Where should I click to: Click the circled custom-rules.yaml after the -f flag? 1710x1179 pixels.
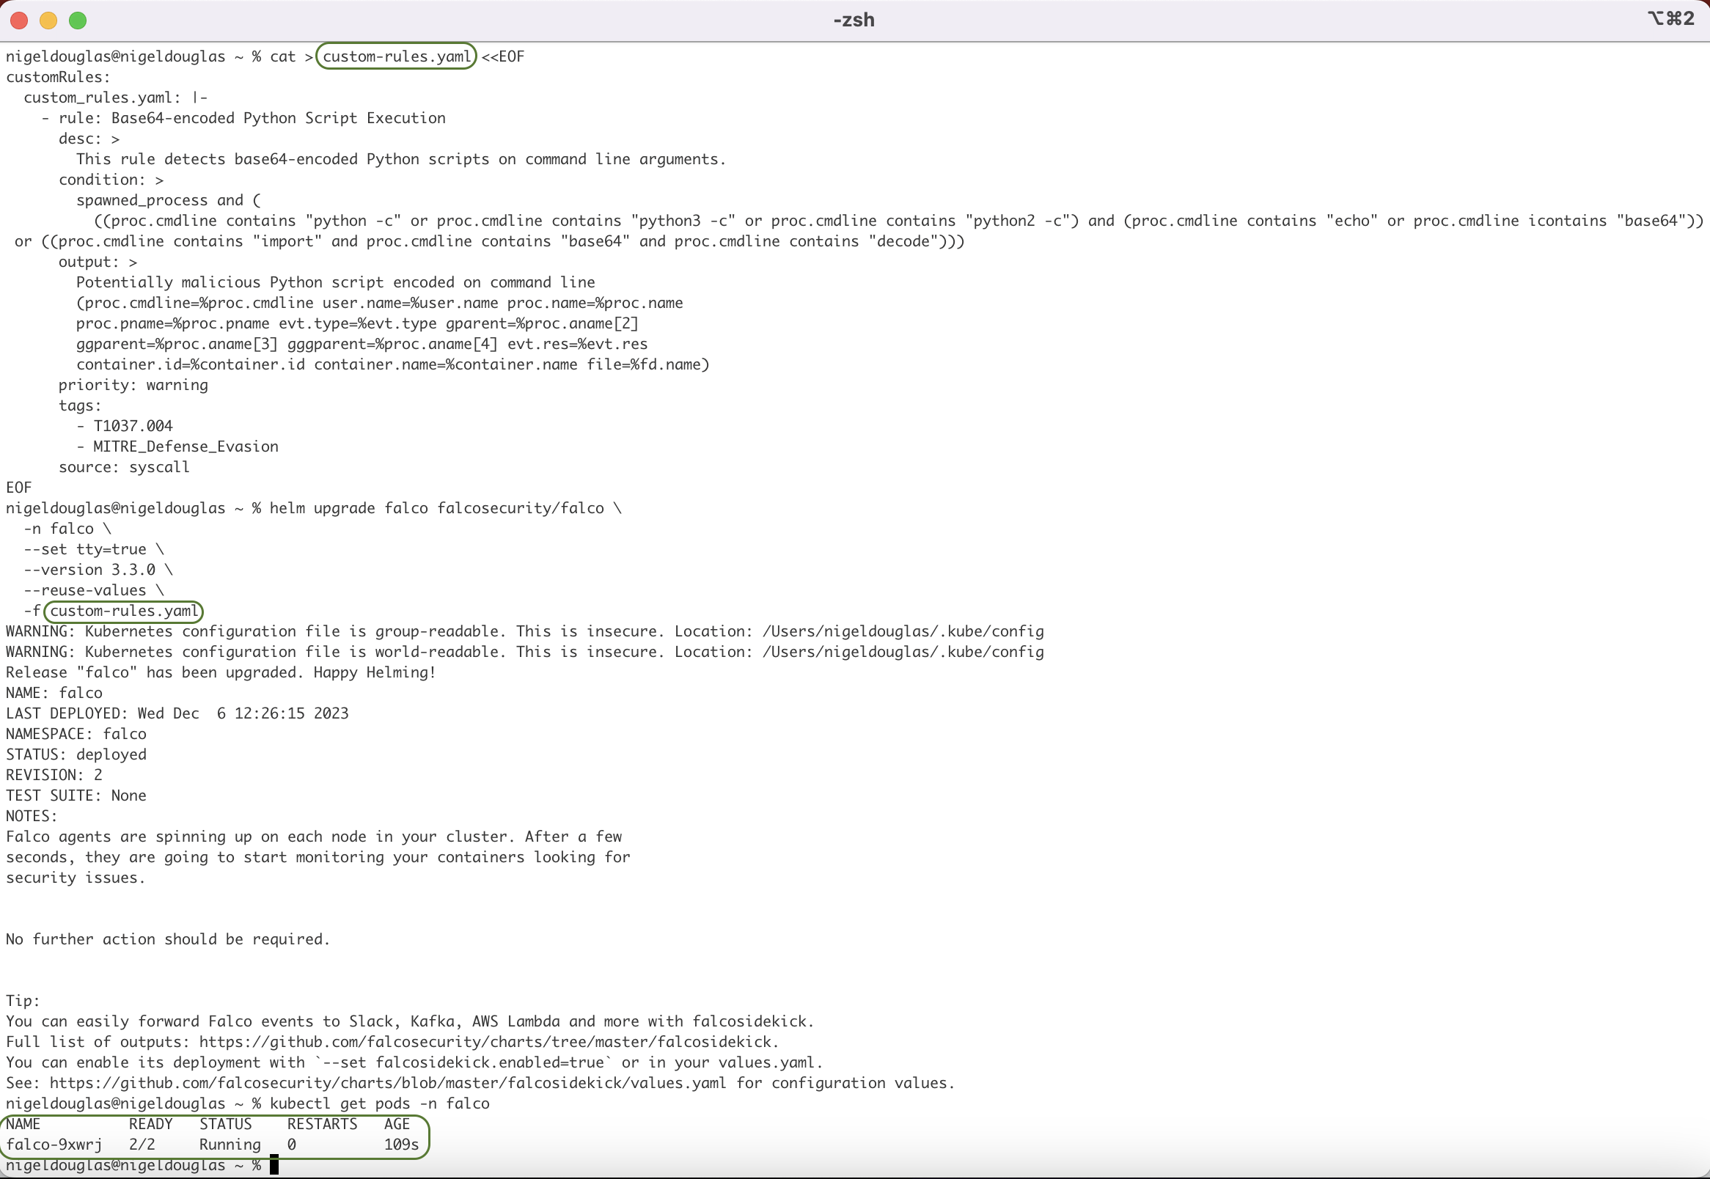click(123, 611)
